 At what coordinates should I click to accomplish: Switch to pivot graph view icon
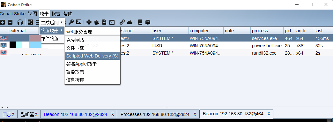click(30, 22)
